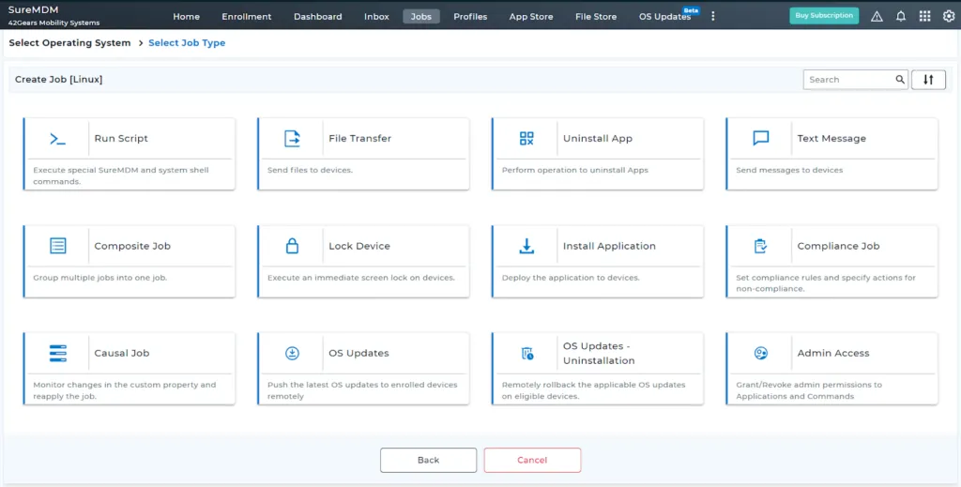
Task: Open the apps grid launcher icon
Action: tap(924, 17)
